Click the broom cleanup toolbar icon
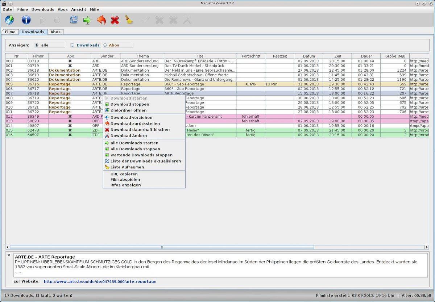 [129, 20]
